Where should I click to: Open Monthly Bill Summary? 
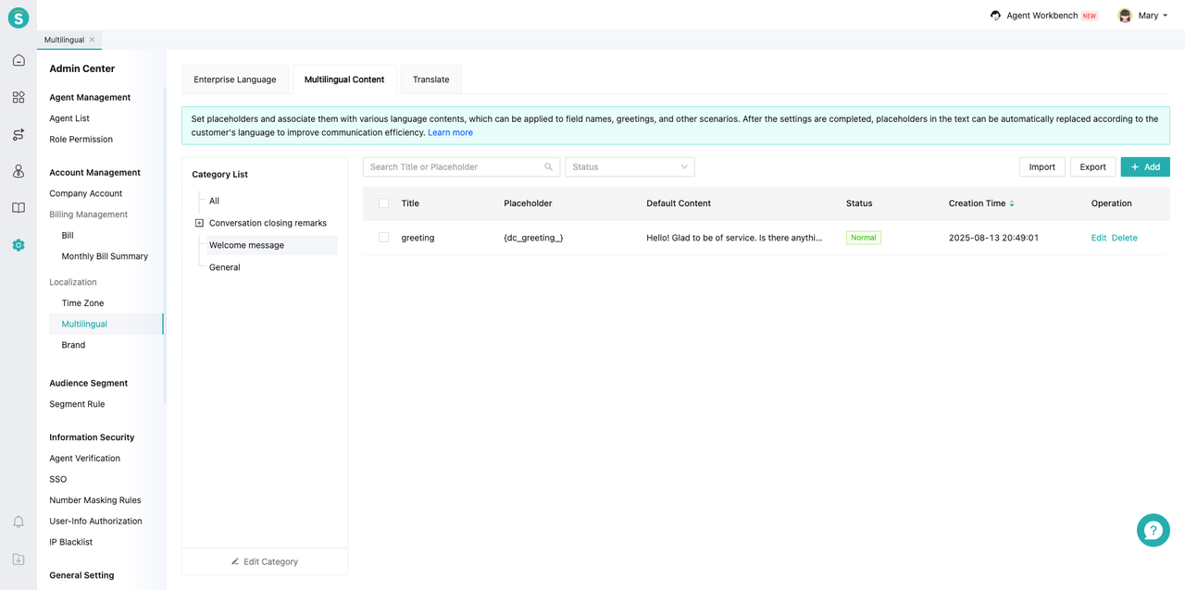tap(105, 256)
